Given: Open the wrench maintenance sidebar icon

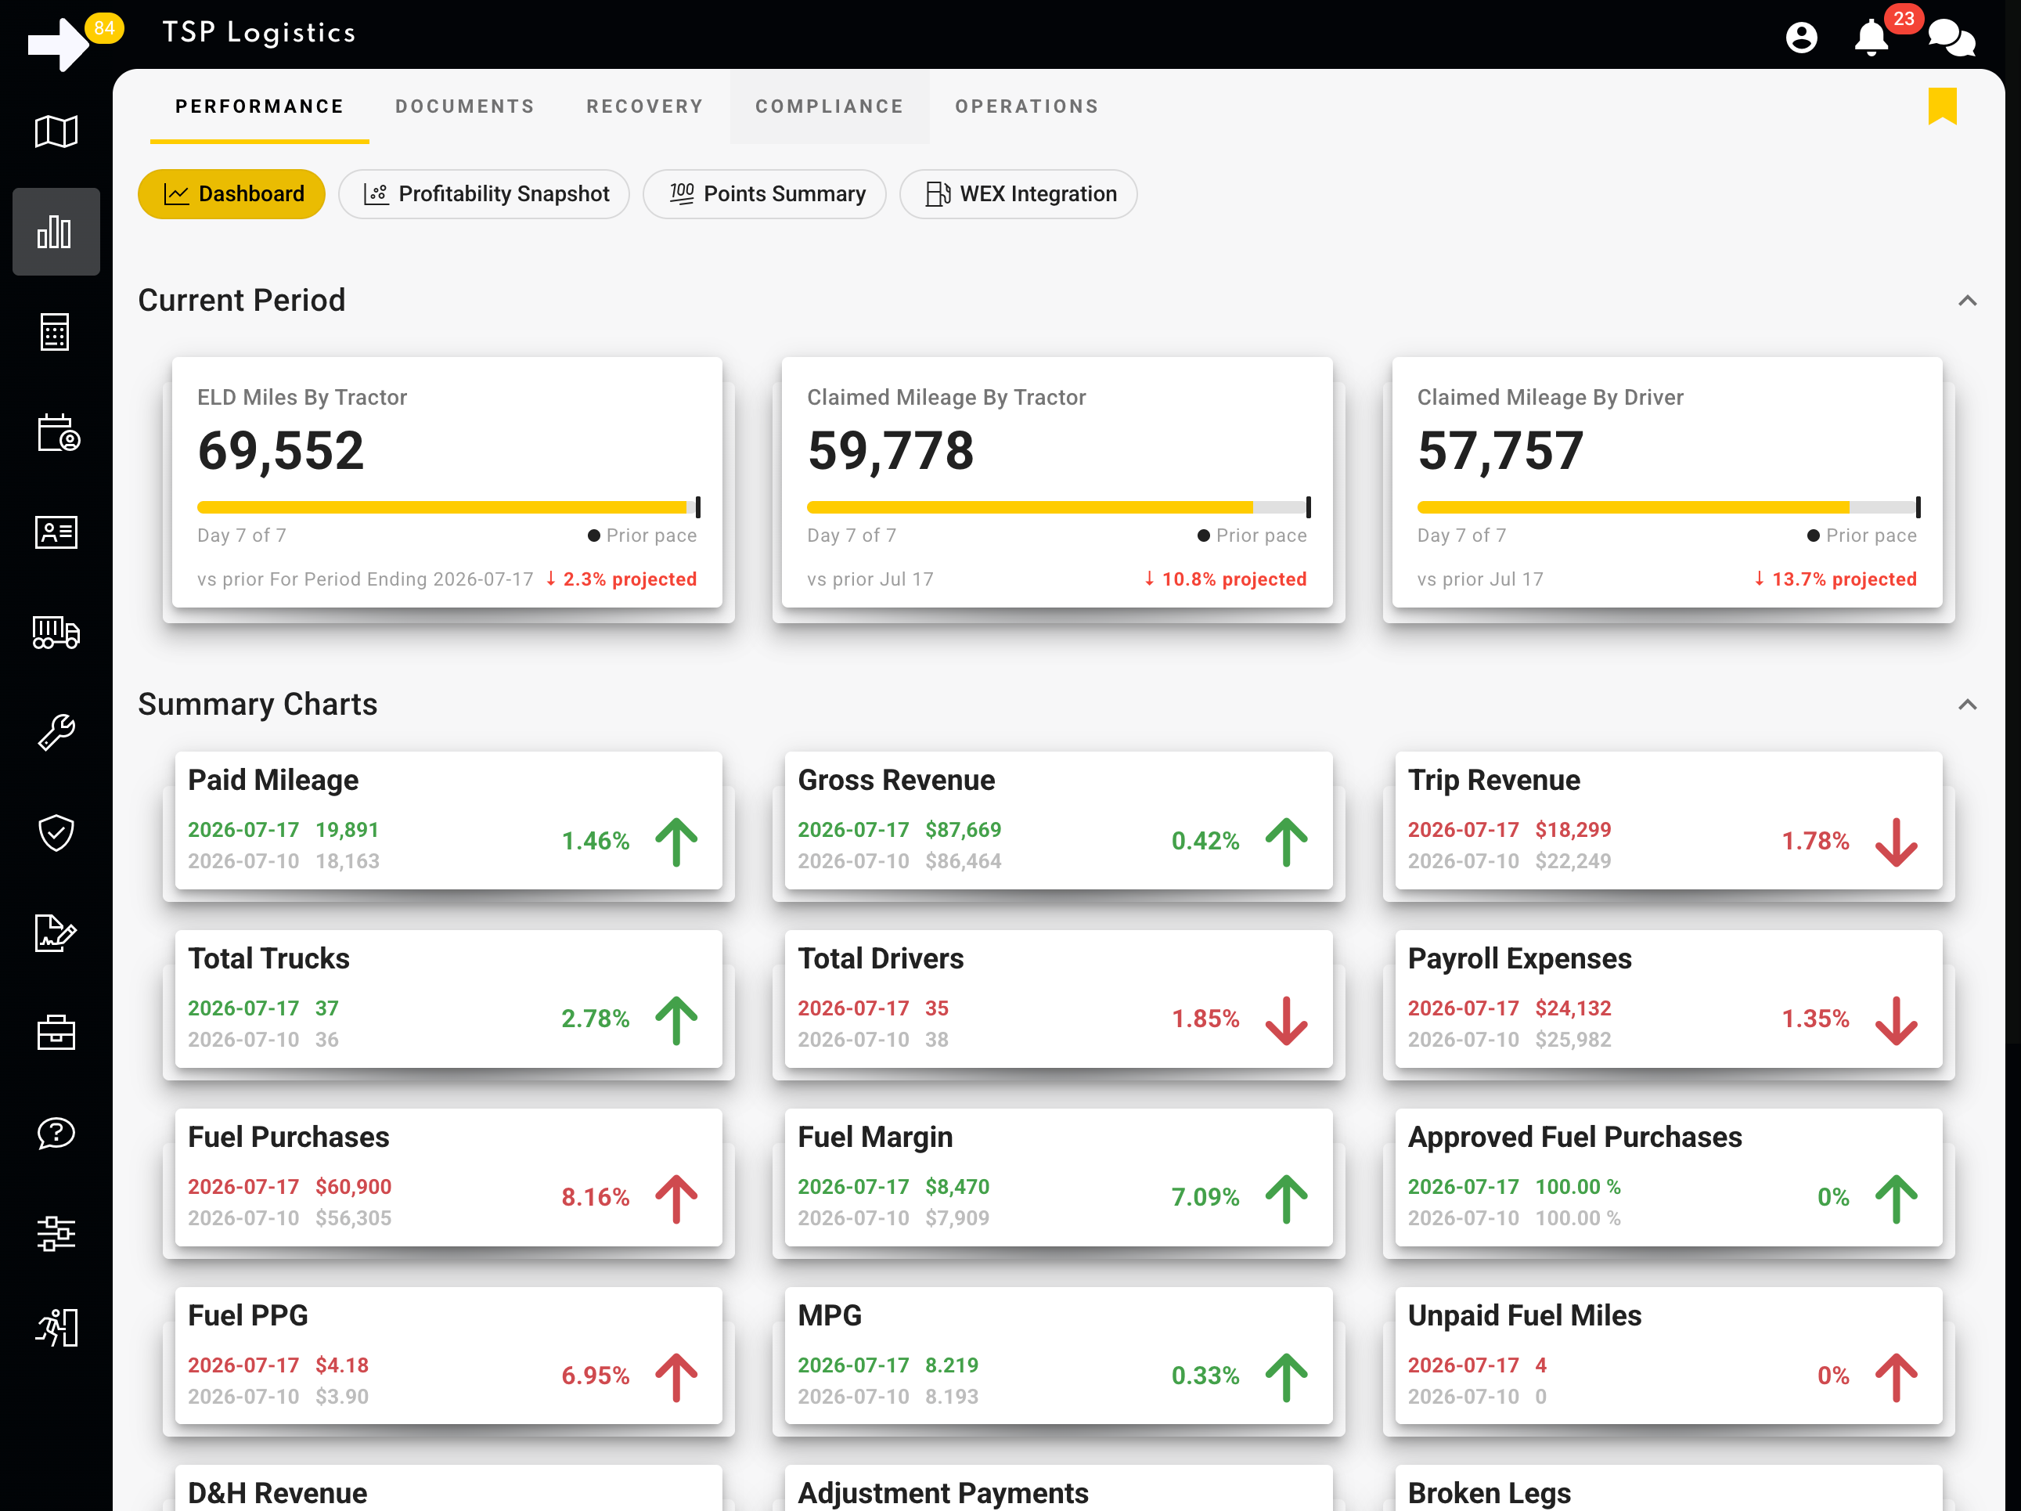Looking at the screenshot, I should [56, 732].
